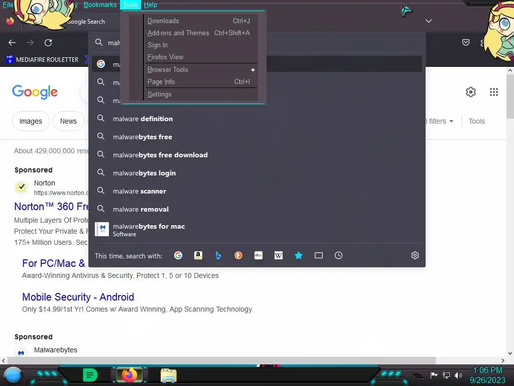Click the Tools menu bar item
Viewport: 514px width, 386px height.
[x=131, y=5]
